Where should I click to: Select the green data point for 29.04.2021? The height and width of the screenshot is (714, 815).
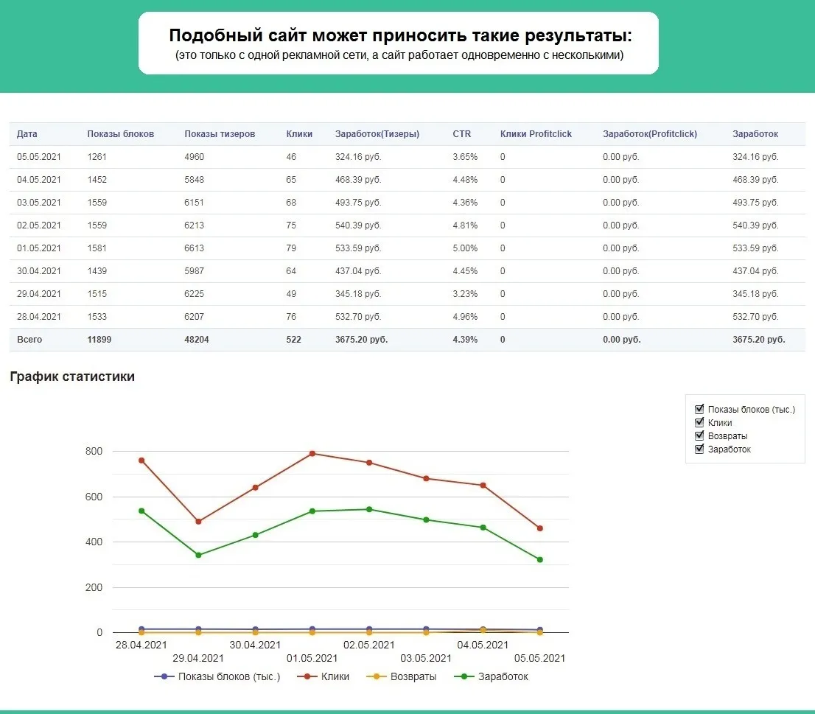pos(198,555)
